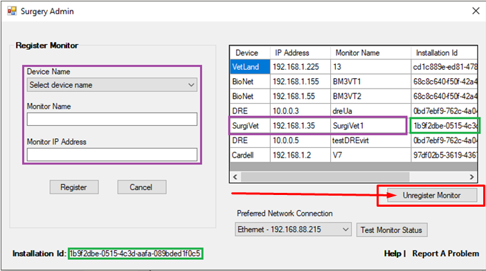The height and width of the screenshot is (271, 486).
Task: Select the V7 monitor name cell
Action: point(370,155)
